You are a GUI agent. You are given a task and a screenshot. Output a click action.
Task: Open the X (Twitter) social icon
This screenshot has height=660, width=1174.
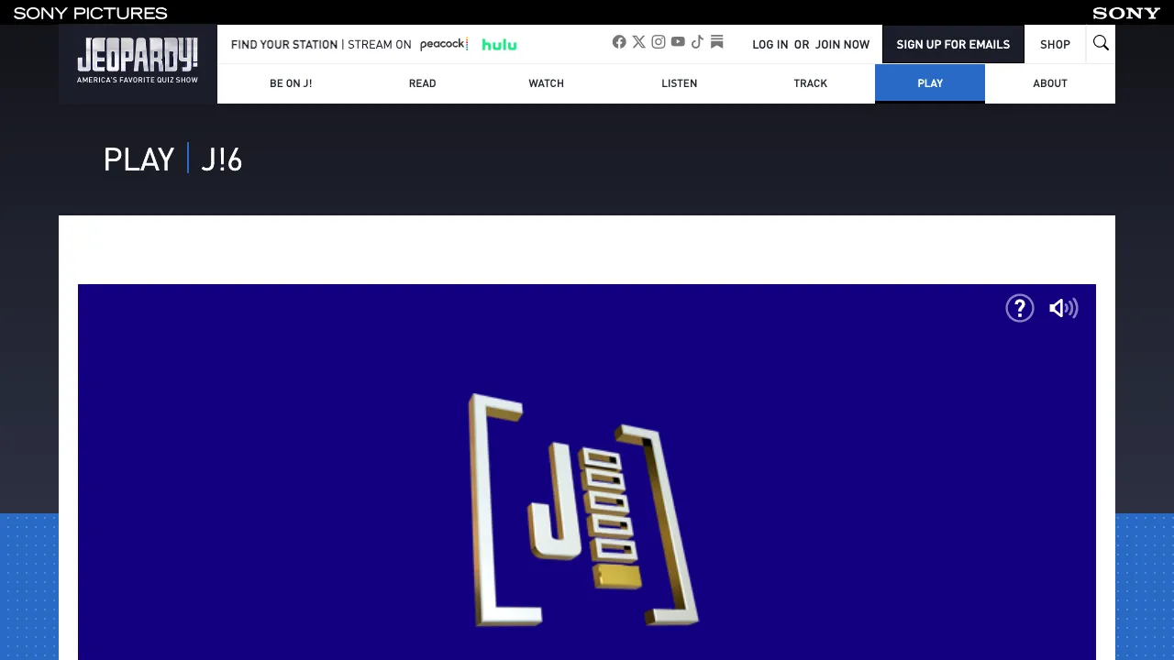coord(639,42)
